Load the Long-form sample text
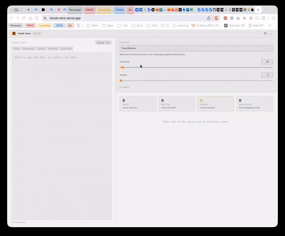 click(x=66, y=48)
